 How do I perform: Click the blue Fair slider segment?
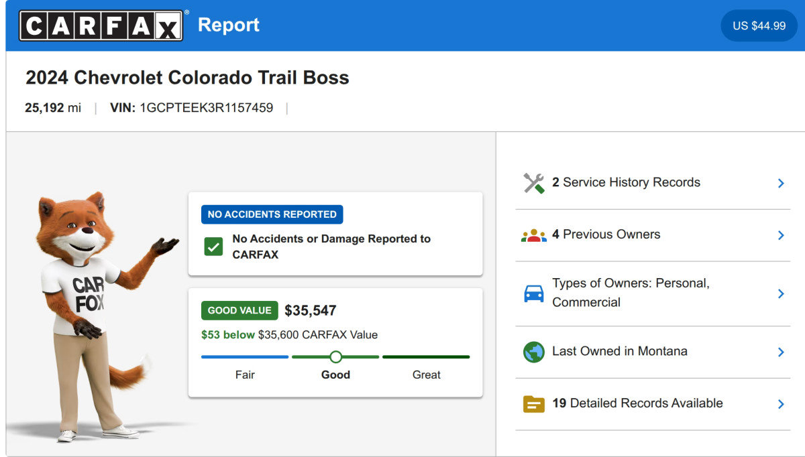pos(245,356)
